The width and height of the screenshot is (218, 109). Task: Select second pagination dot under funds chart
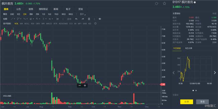pos(196,91)
